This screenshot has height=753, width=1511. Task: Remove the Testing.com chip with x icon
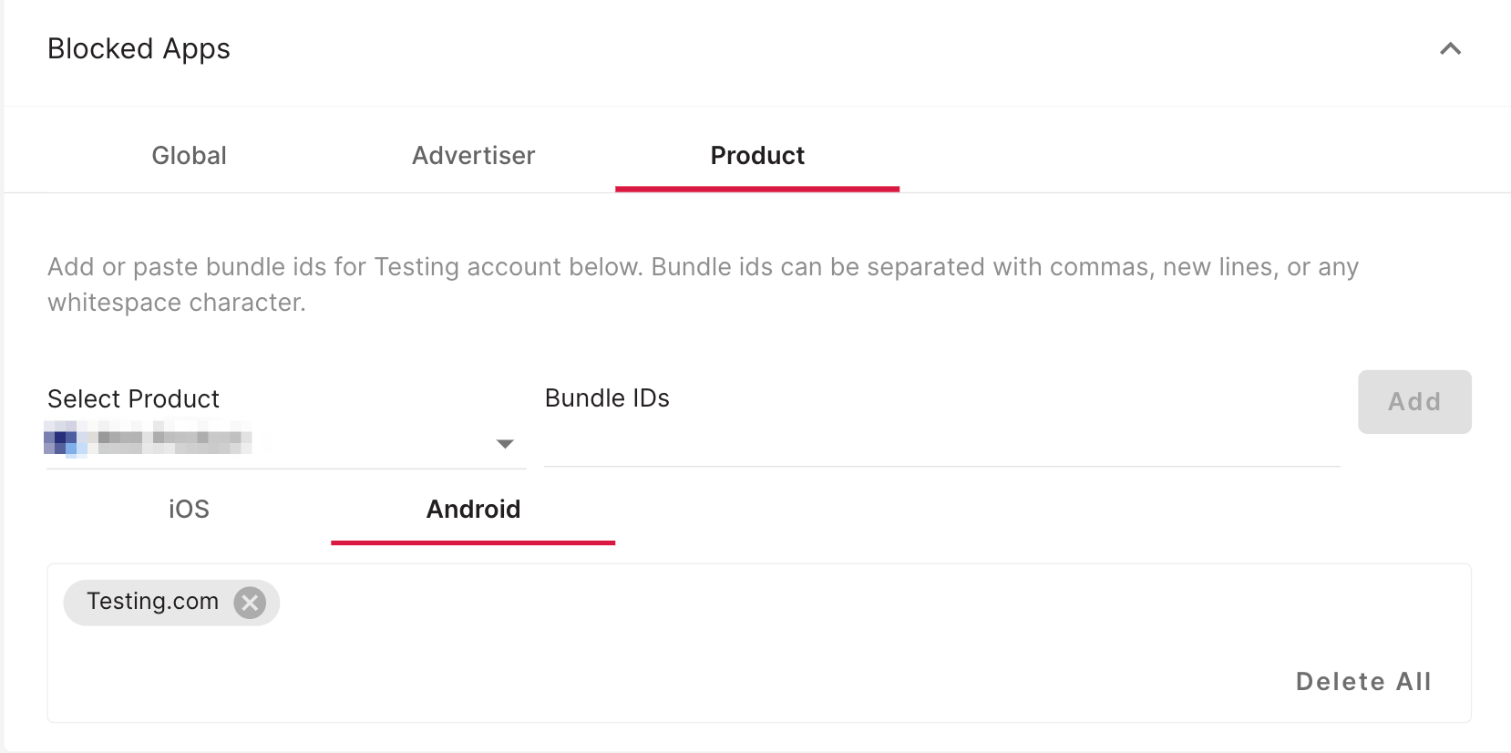pyautogui.click(x=250, y=603)
